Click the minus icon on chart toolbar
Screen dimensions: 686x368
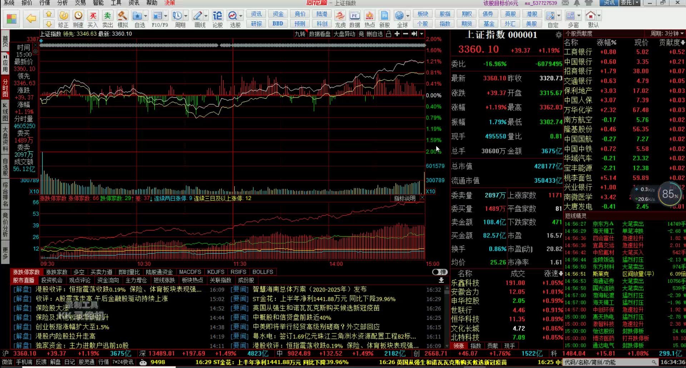click(406, 34)
